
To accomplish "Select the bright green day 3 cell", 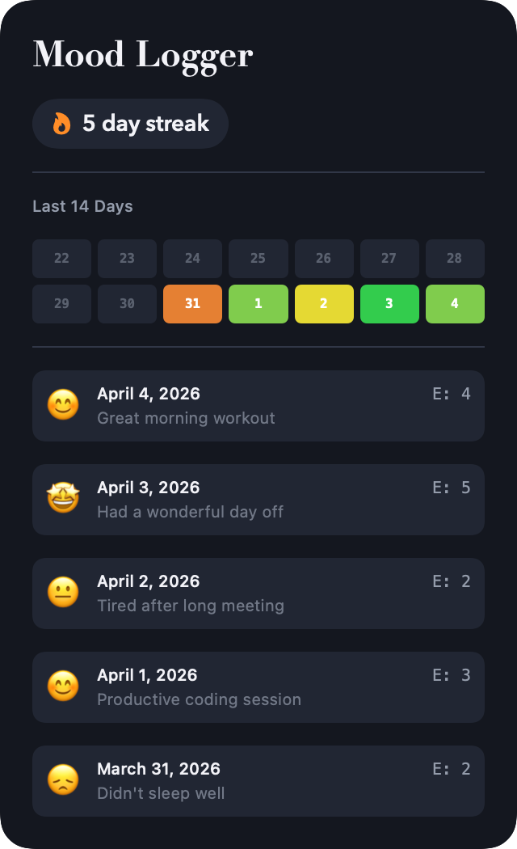I will click(389, 304).
